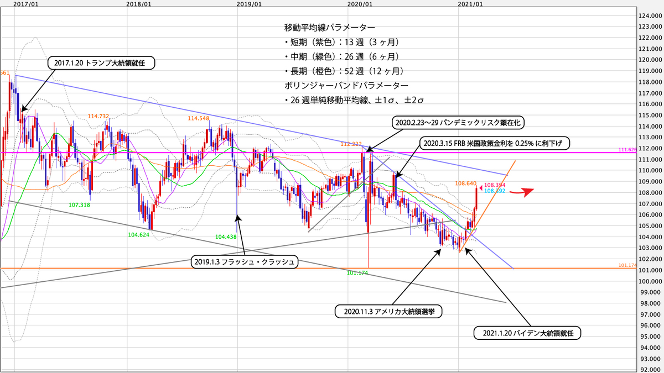
Task: Click the 2020/01 date axis label
Action: [360, 4]
